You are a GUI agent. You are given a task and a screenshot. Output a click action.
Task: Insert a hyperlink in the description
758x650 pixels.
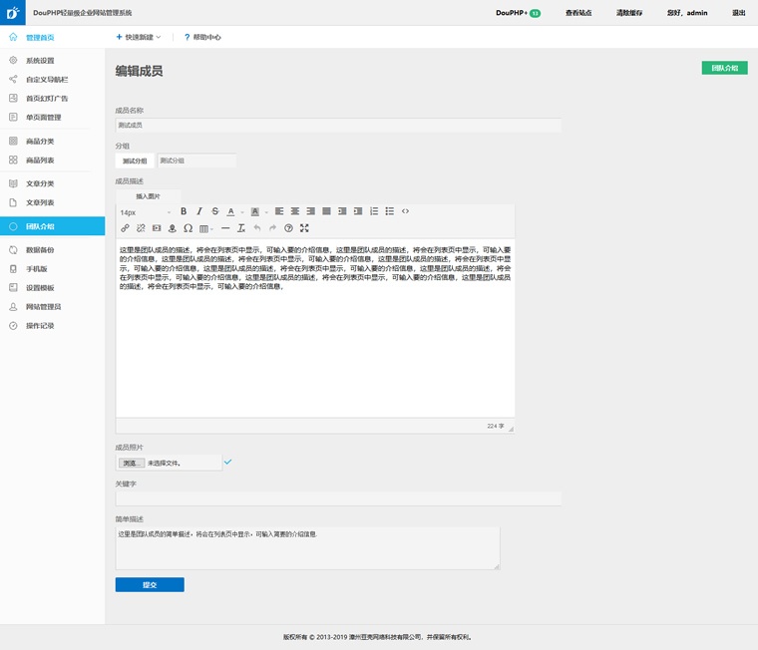(125, 228)
